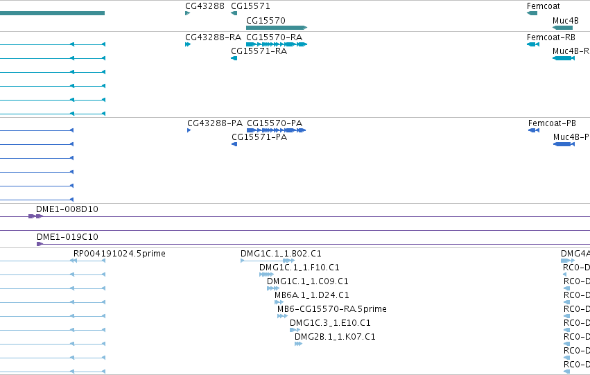Select the DMG2B.1_1.K07.C1 label
This screenshot has width=590, height=375.
pyautogui.click(x=335, y=337)
